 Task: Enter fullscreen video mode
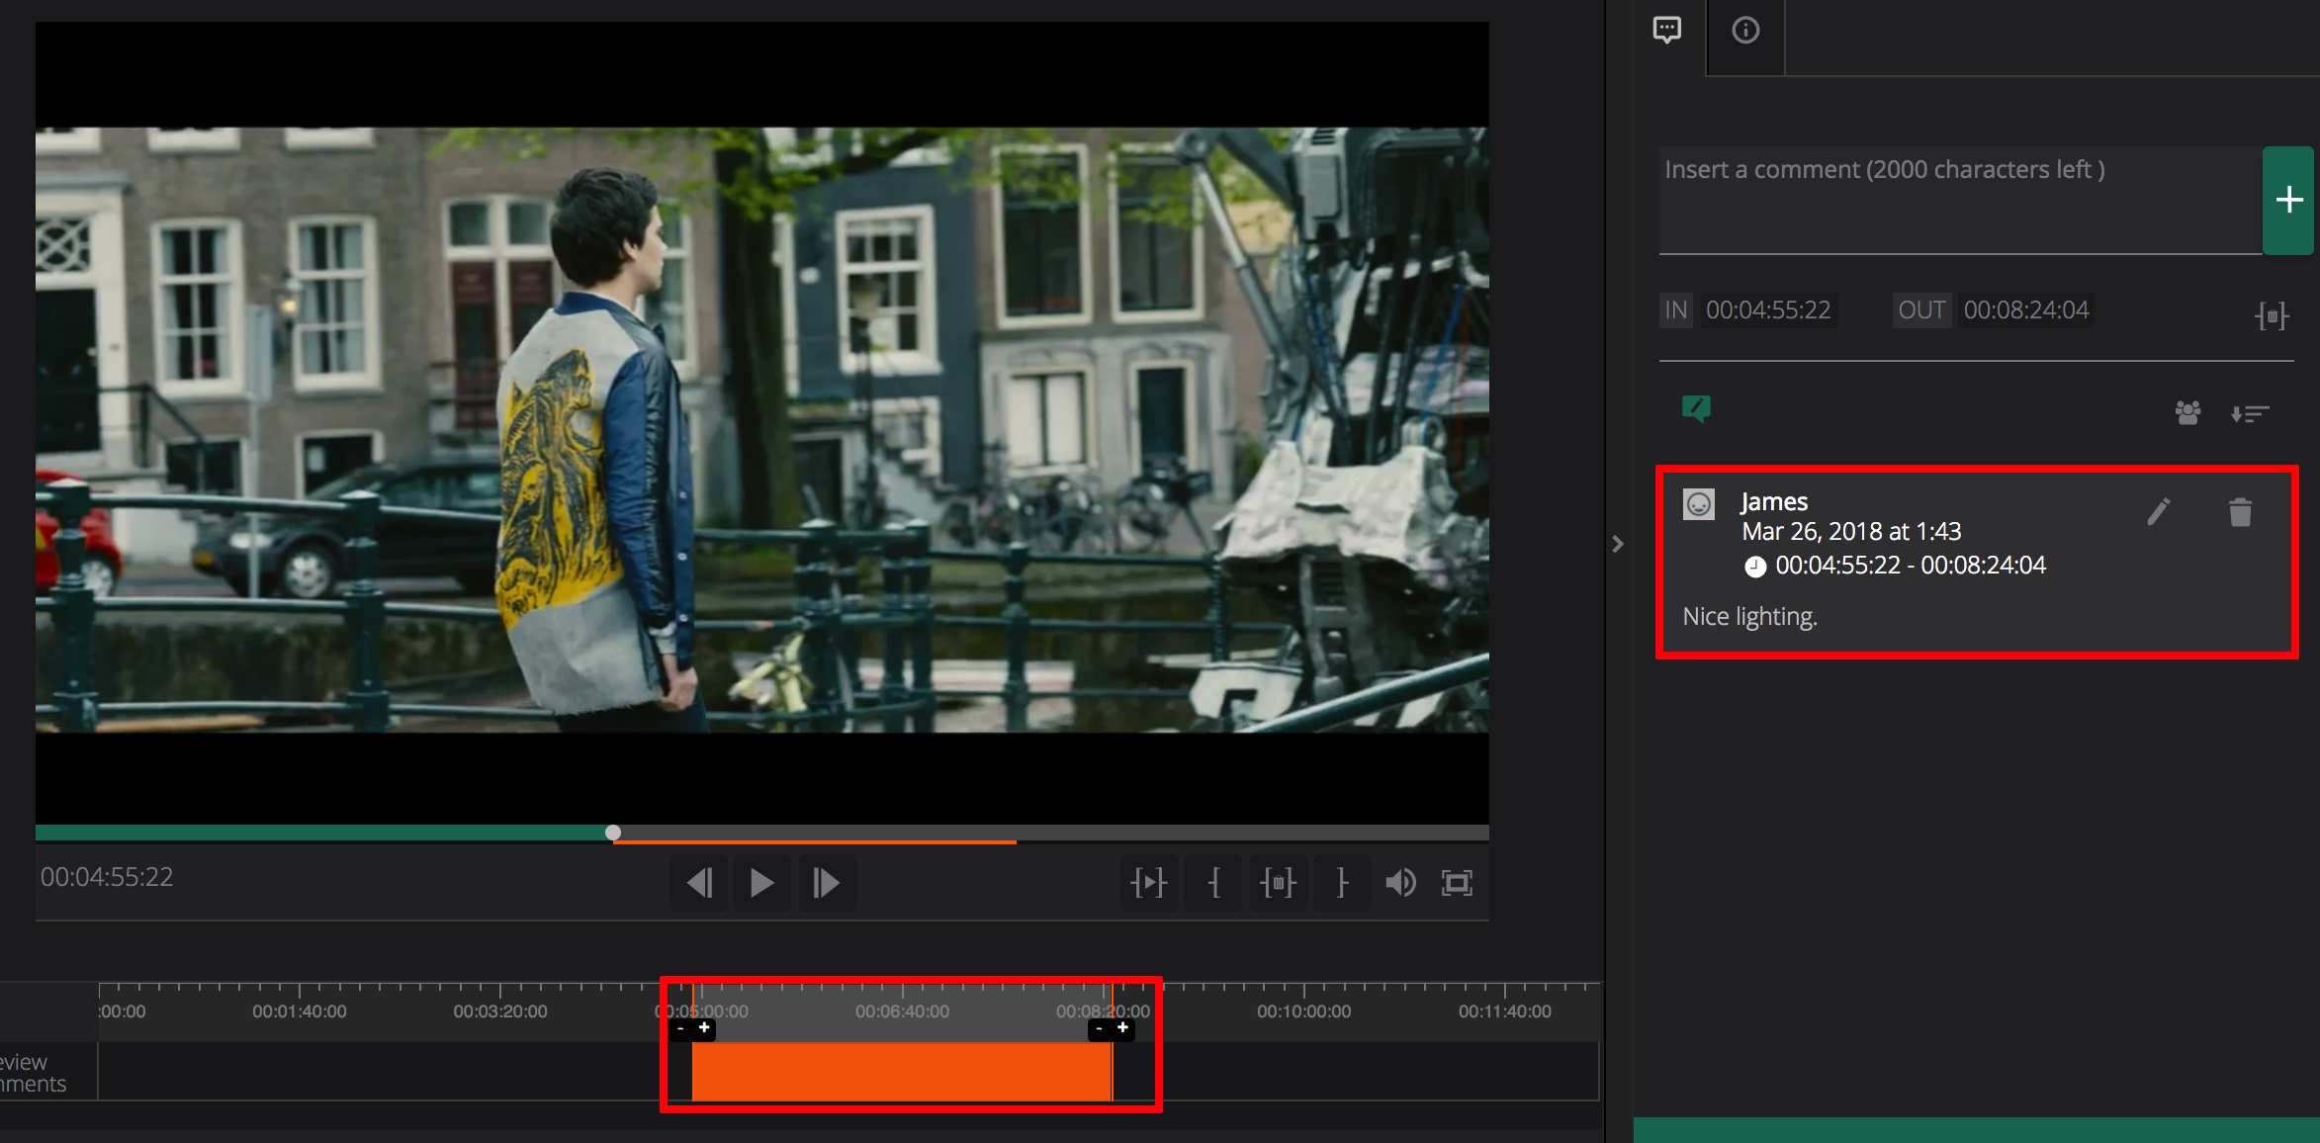point(1457,882)
